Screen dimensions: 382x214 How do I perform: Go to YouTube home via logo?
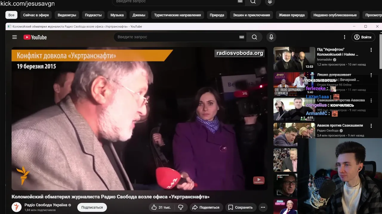point(35,37)
